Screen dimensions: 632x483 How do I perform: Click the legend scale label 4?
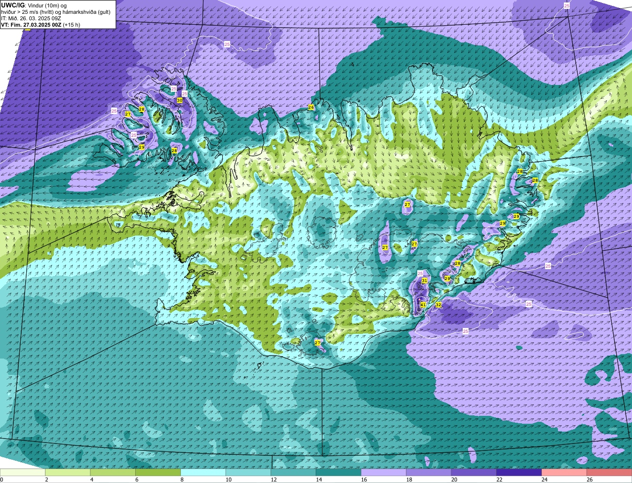click(92, 480)
